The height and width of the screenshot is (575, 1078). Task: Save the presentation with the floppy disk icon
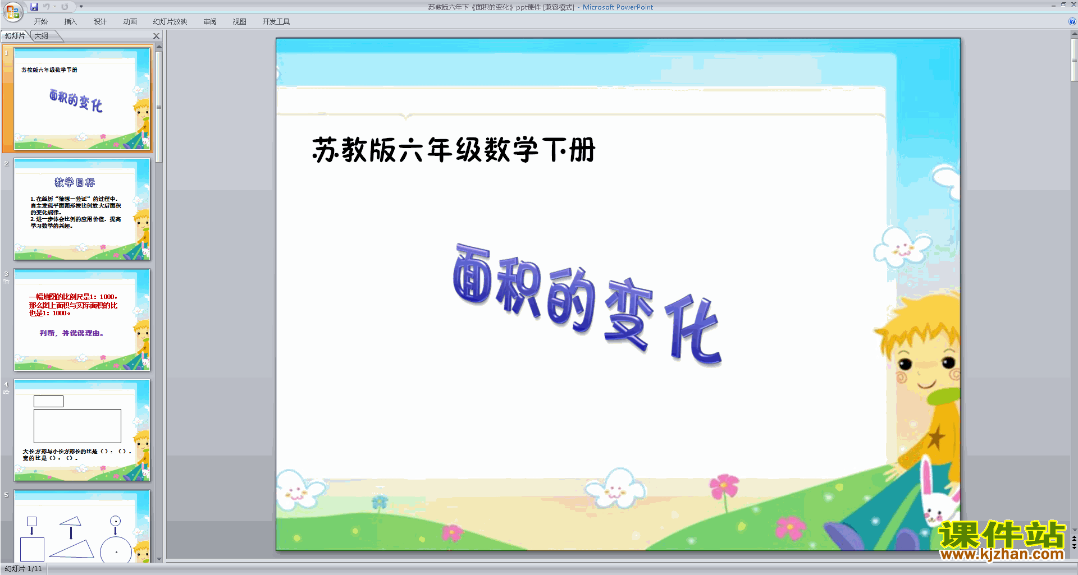point(34,7)
